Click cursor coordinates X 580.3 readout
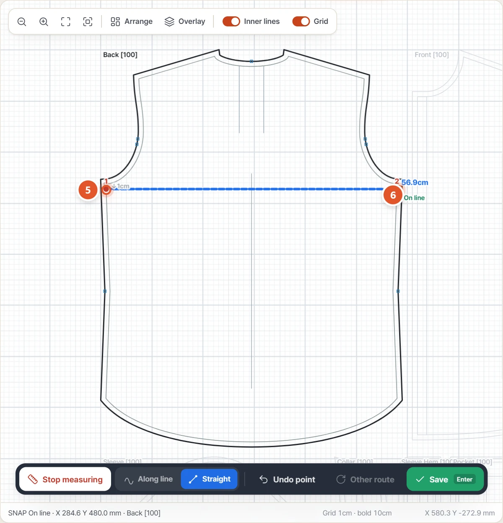503x523 pixels. (460, 513)
